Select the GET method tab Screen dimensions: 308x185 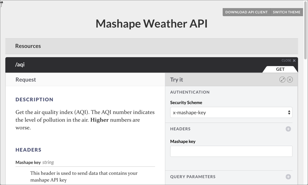coord(280,69)
